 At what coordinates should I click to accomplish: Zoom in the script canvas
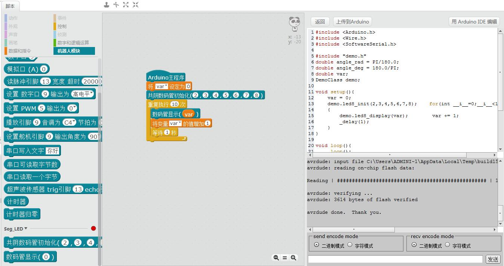pyautogui.click(x=294, y=257)
